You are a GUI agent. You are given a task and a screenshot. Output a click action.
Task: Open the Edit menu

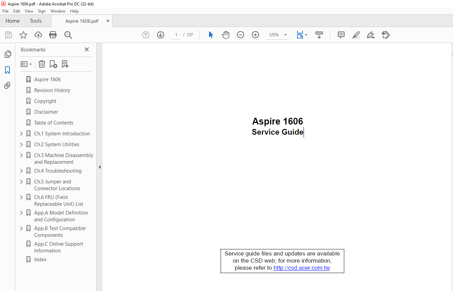(x=17, y=11)
